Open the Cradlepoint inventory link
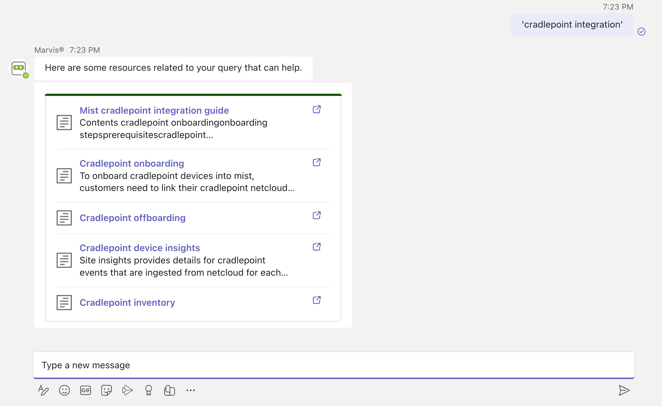 click(127, 302)
